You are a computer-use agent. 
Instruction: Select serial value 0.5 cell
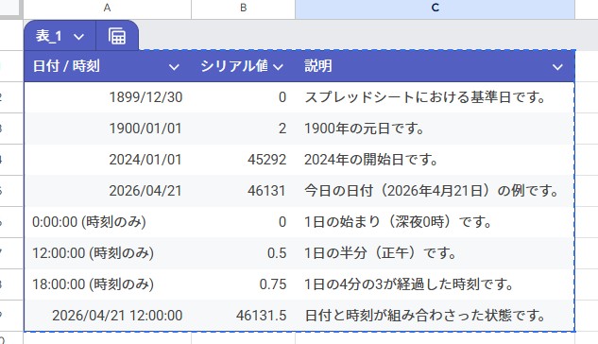click(x=244, y=253)
